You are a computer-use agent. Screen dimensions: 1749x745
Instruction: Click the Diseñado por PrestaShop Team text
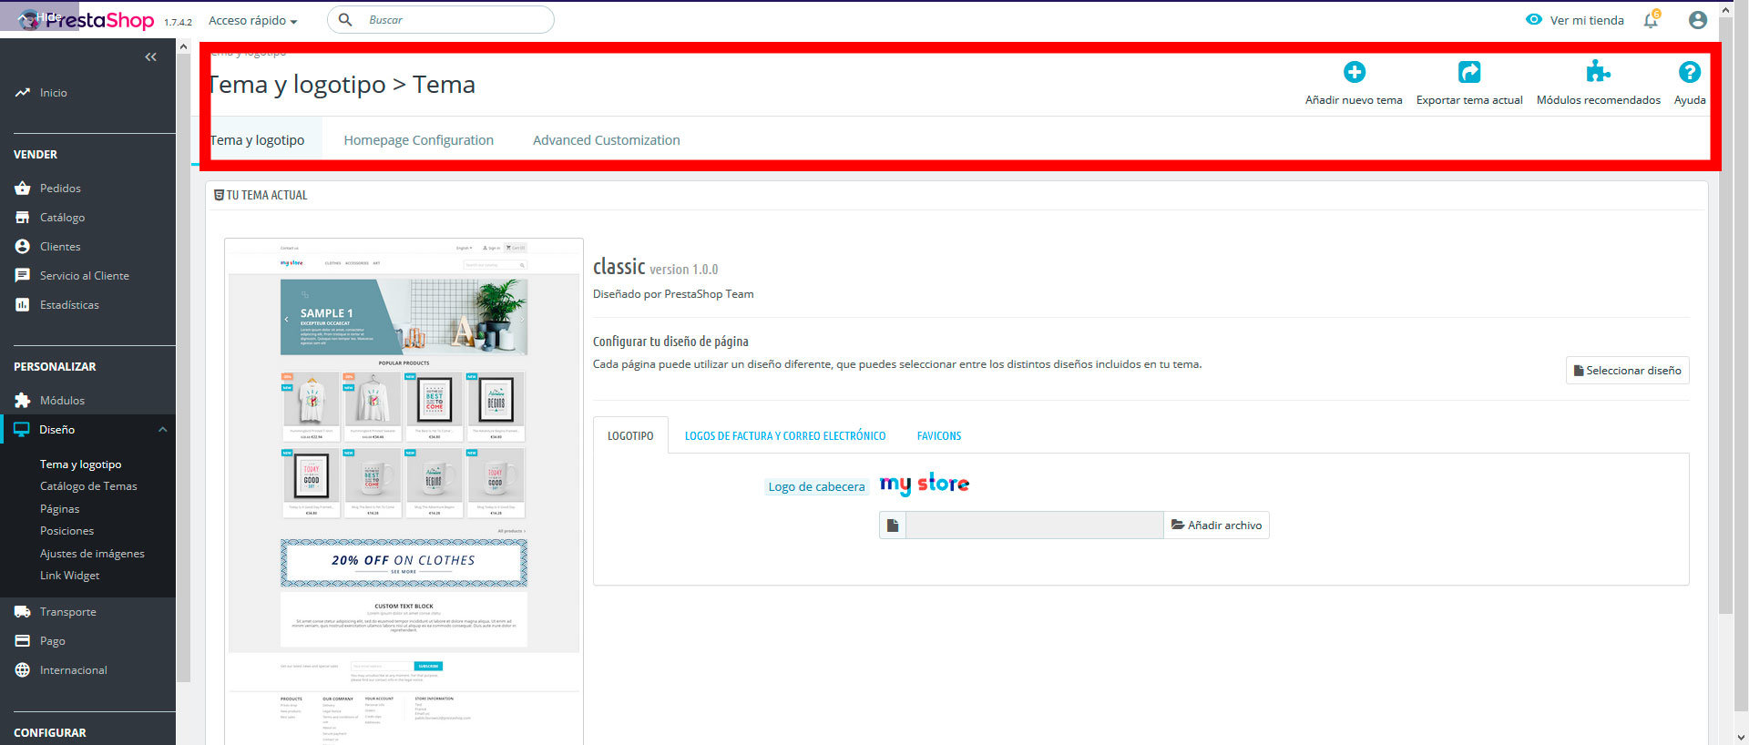click(673, 294)
